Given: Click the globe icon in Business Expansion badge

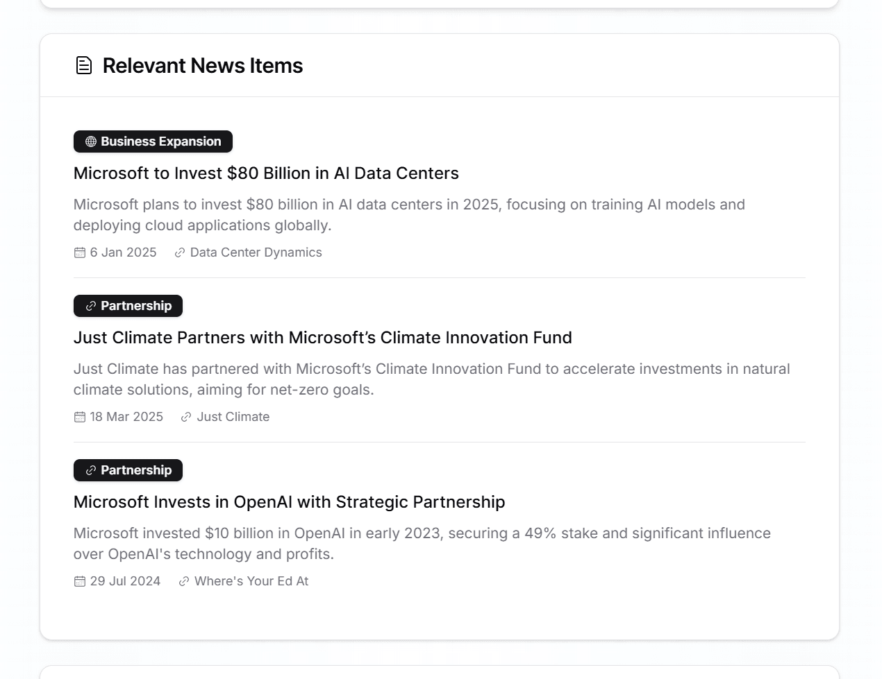Looking at the screenshot, I should (90, 141).
